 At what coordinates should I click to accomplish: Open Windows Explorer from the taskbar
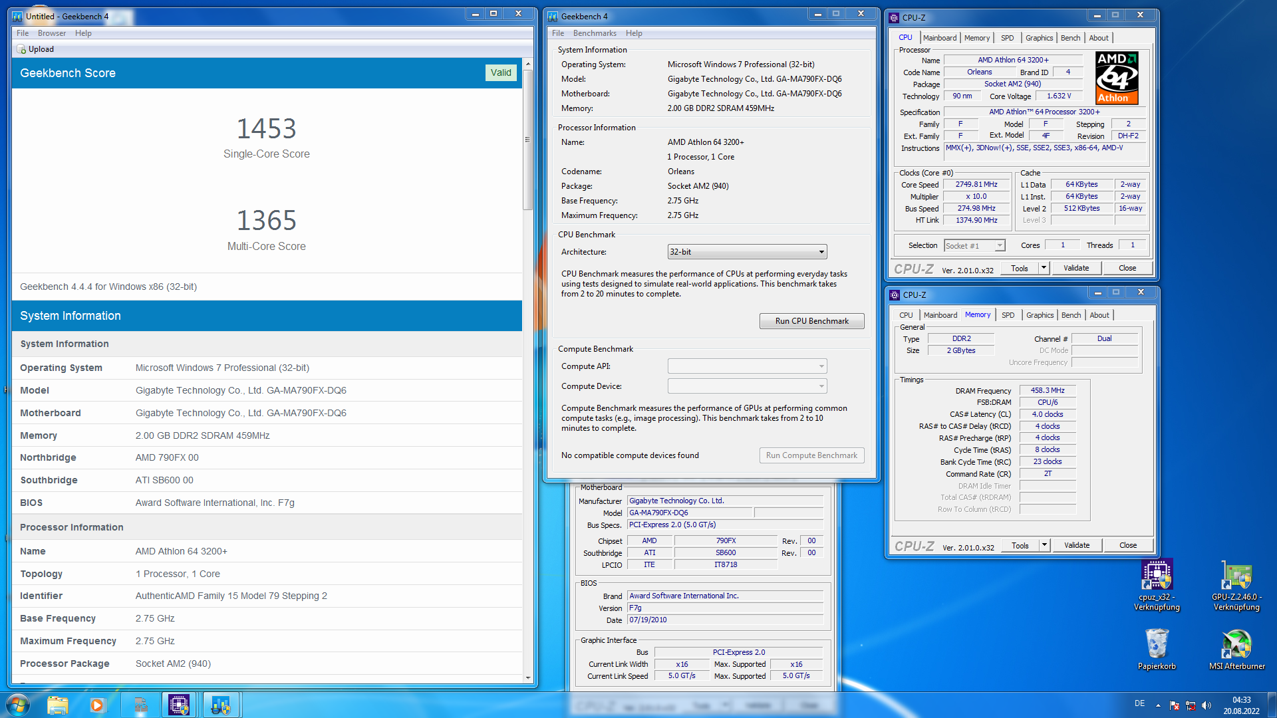point(58,705)
